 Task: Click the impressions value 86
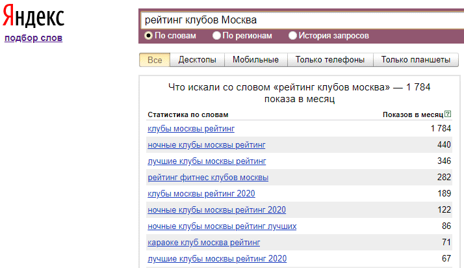click(446, 226)
